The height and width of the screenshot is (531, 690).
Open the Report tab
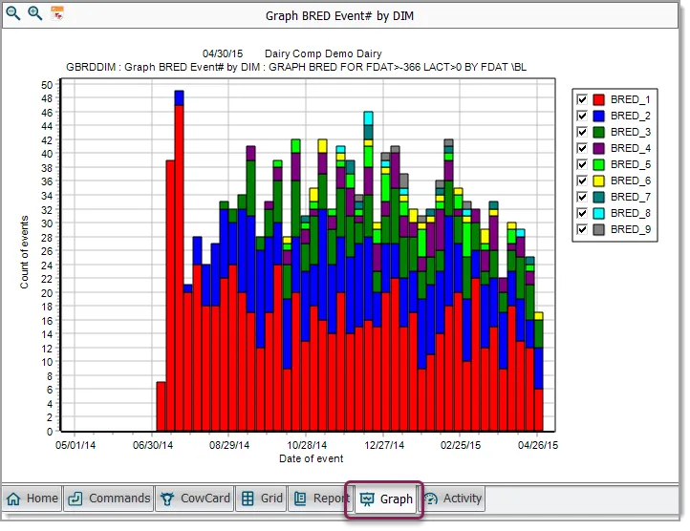pos(319,499)
